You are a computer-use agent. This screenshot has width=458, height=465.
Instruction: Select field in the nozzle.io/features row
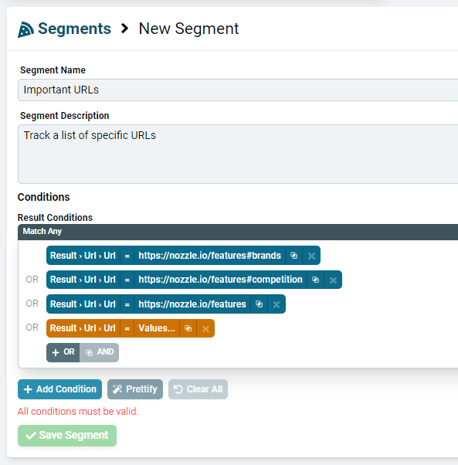83,304
